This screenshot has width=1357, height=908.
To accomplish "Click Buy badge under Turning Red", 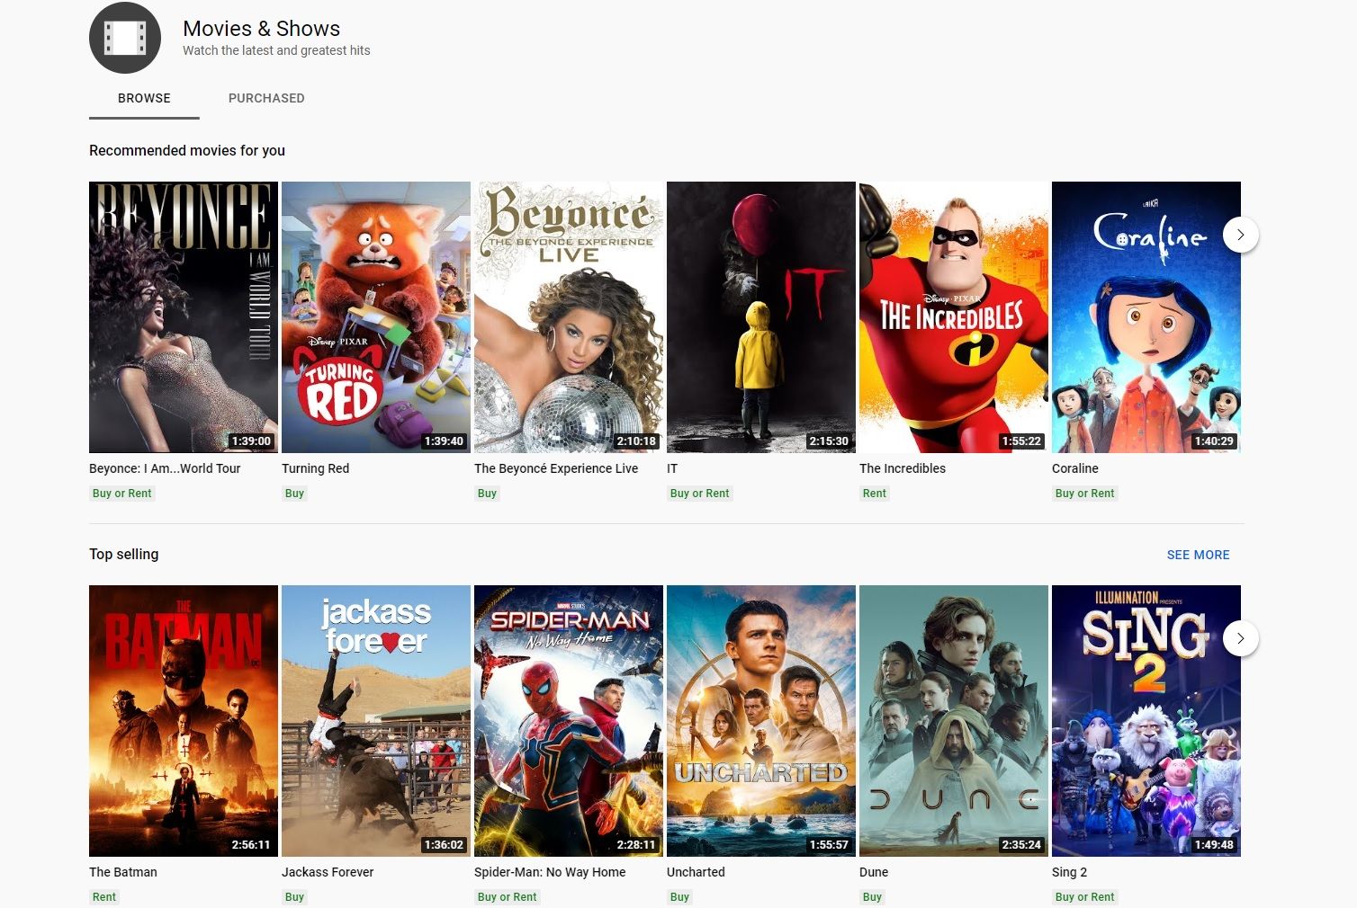I will click(x=294, y=494).
